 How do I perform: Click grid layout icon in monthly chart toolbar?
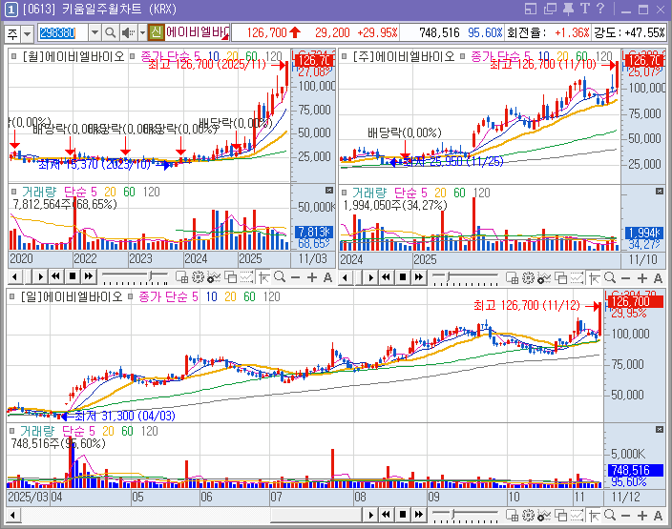181,277
